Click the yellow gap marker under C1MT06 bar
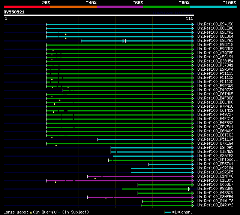 coord(95,178)
